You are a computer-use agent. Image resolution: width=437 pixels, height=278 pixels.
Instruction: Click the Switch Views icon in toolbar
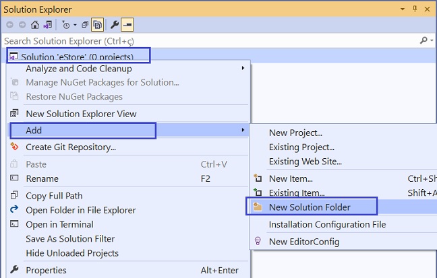[47, 25]
